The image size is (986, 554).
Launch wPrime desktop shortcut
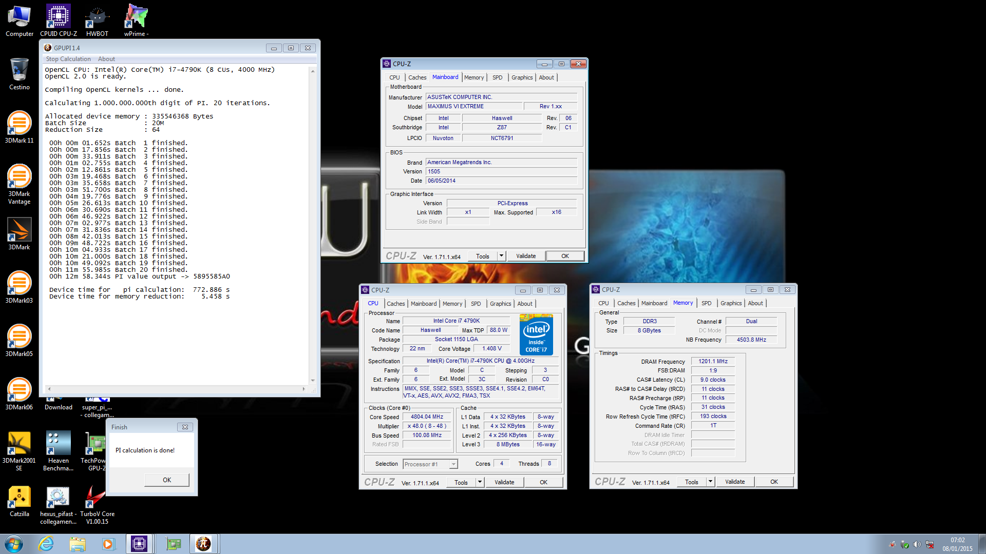(136, 21)
